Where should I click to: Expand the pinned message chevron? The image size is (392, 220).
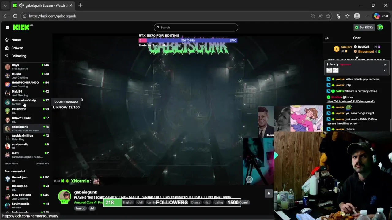pyautogui.click(x=385, y=71)
